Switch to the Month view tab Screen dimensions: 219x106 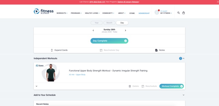(x=109, y=23)
